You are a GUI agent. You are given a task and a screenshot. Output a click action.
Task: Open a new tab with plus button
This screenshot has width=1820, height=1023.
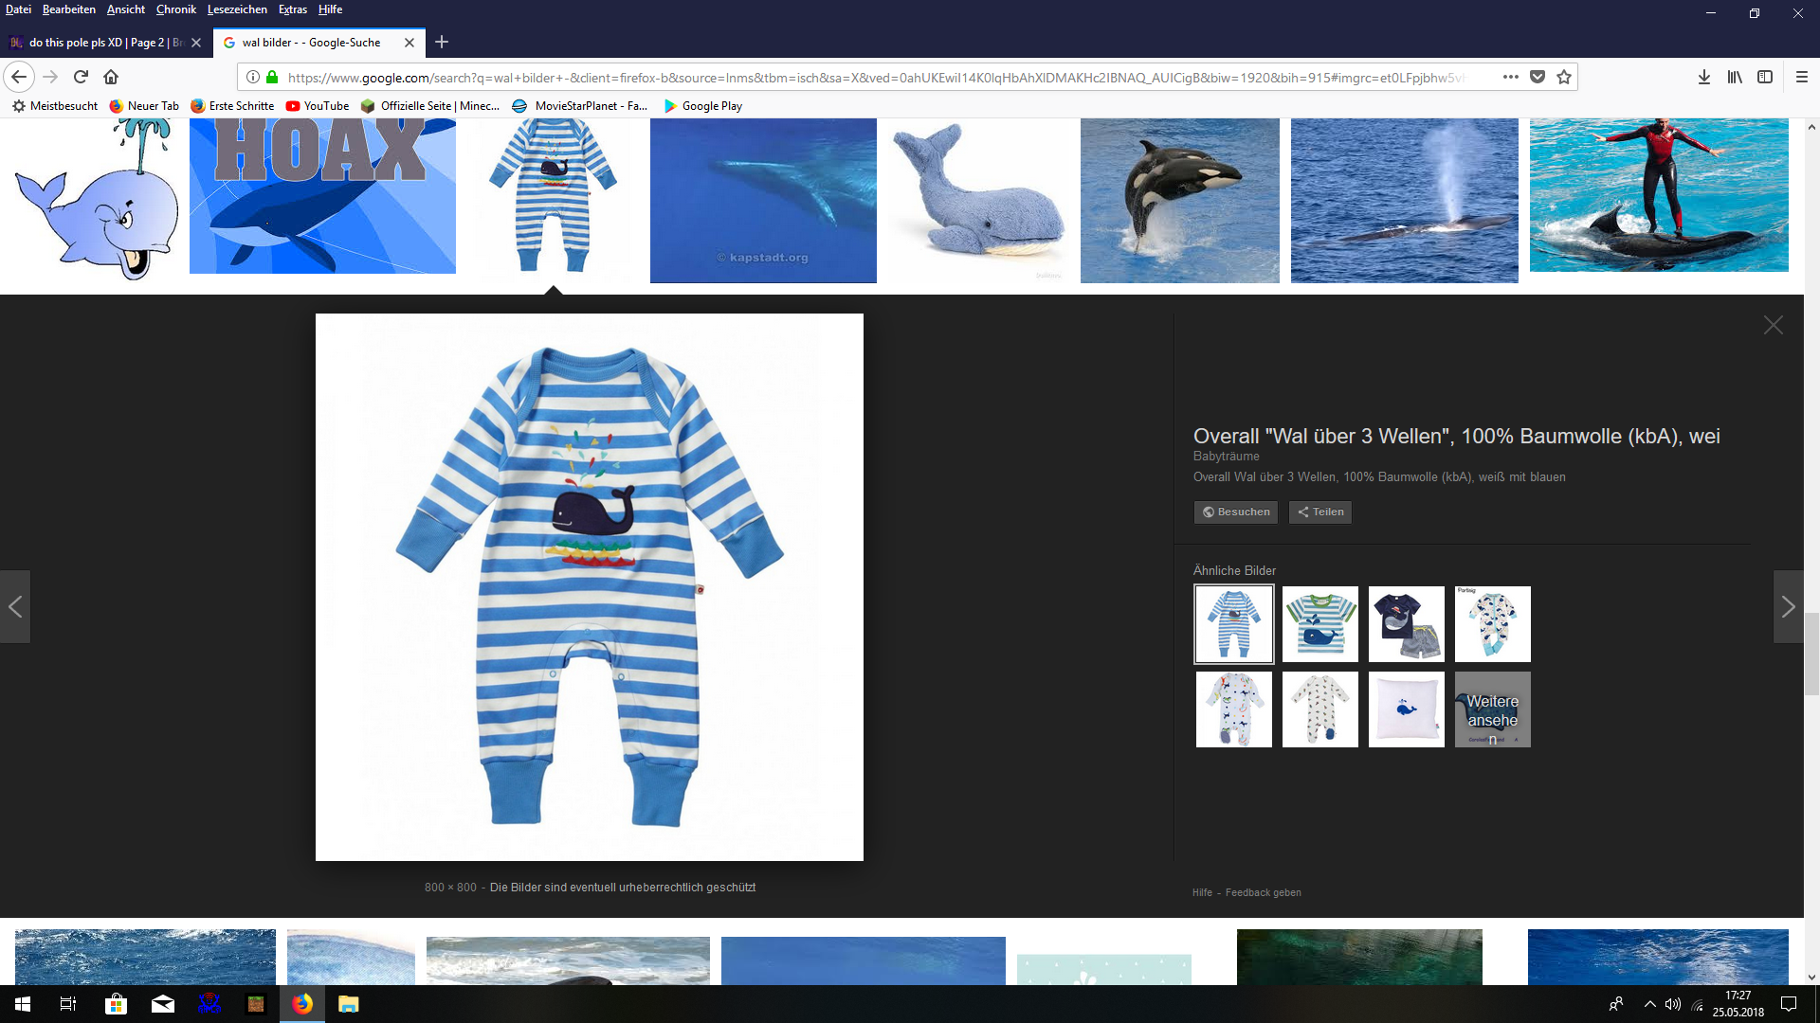point(442,42)
